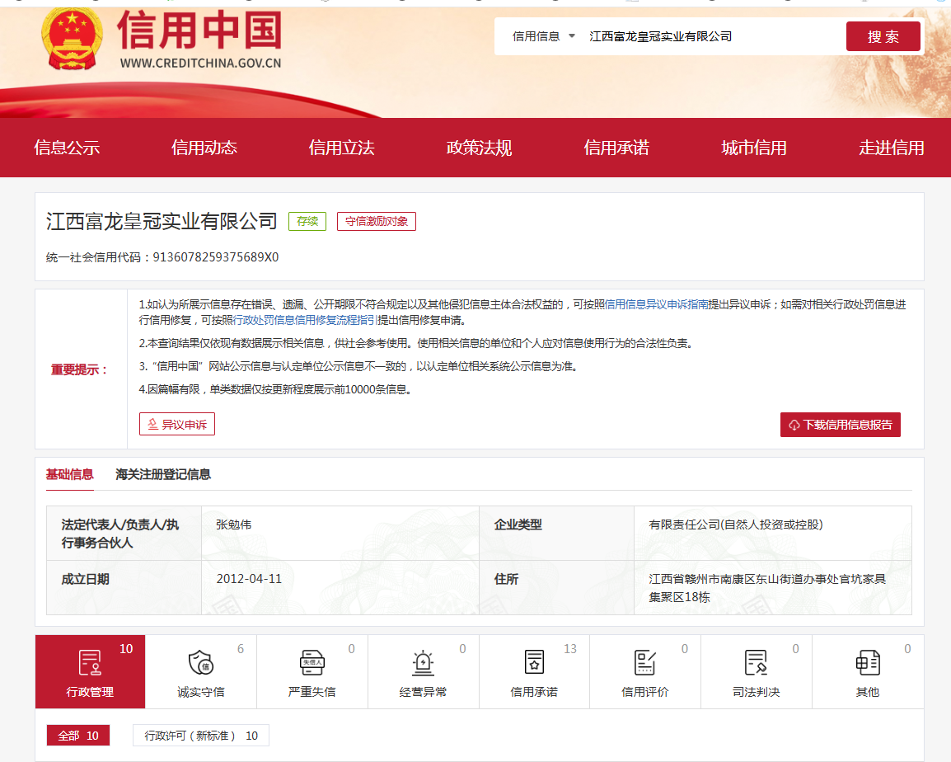Click the 异议申诉 button
951x762 pixels.
click(177, 425)
